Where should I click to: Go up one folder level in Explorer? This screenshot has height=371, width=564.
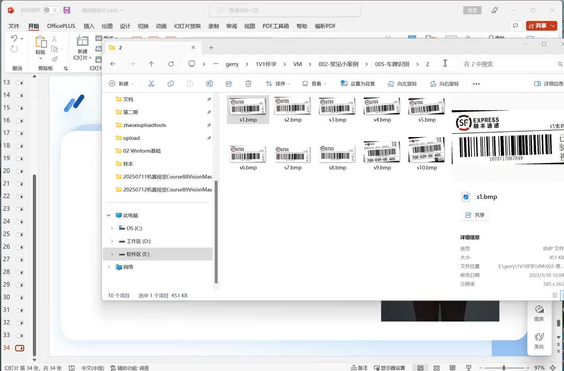point(151,64)
